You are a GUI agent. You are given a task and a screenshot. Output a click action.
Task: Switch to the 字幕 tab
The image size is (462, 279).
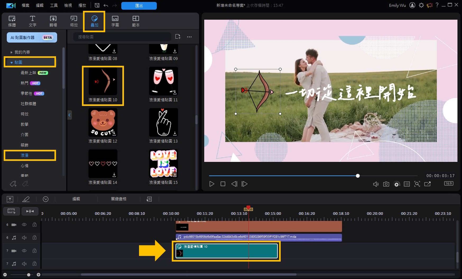115,21
